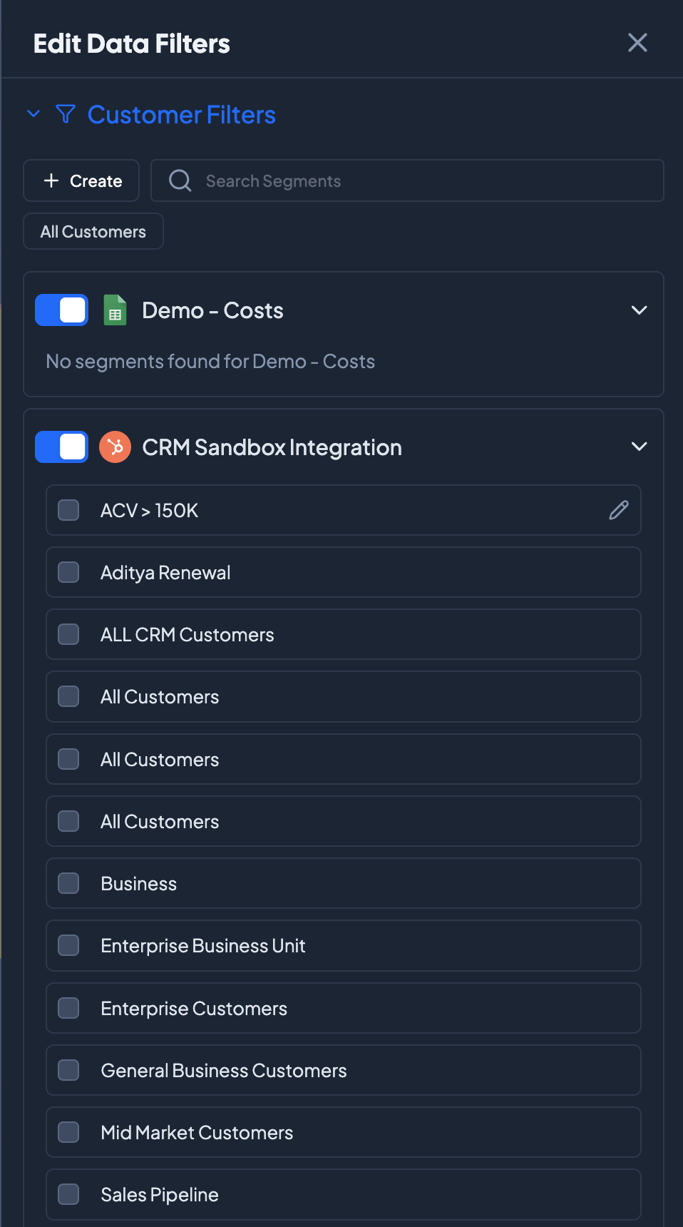The height and width of the screenshot is (1227, 683).
Task: Click the pencil edit icon on ACV > 150K
Action: click(x=619, y=510)
